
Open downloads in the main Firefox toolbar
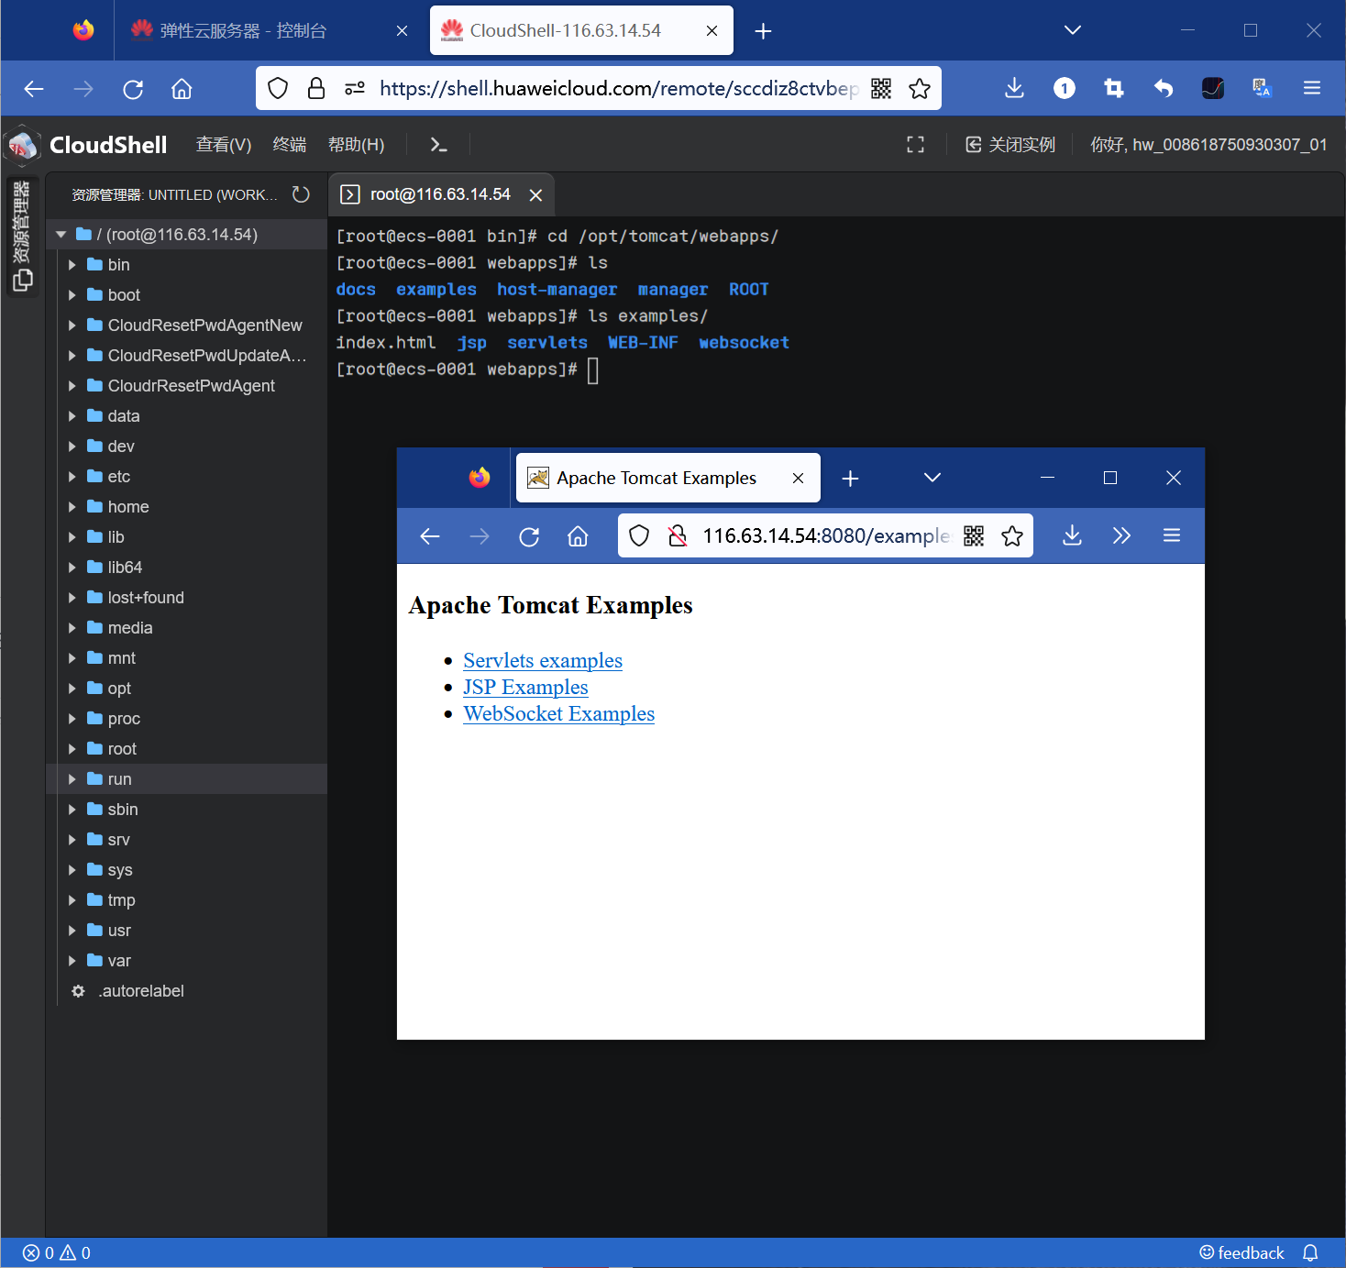point(1014,88)
